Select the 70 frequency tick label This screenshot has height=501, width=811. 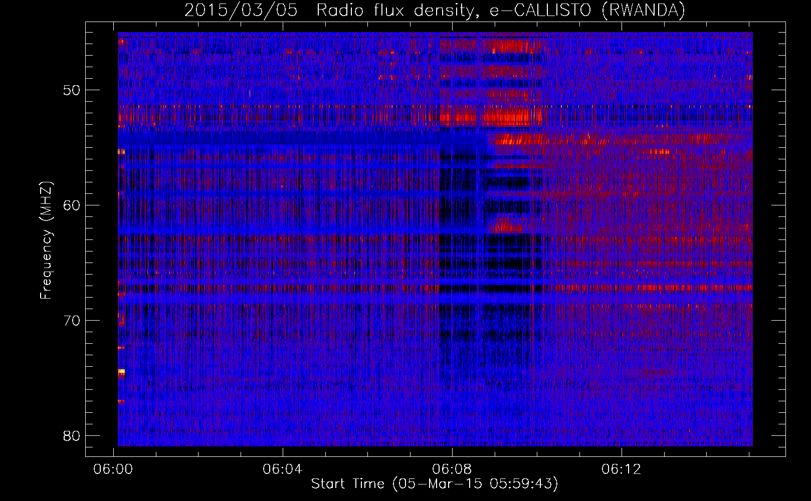coord(72,321)
